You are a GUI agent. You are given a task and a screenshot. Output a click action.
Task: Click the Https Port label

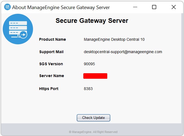point(49,89)
